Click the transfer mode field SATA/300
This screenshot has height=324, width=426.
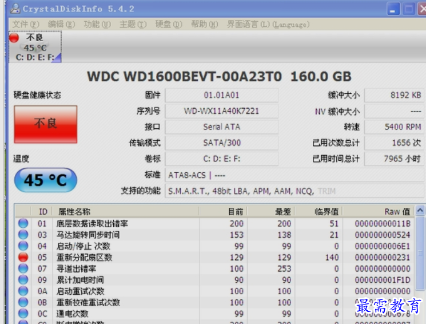(x=222, y=143)
